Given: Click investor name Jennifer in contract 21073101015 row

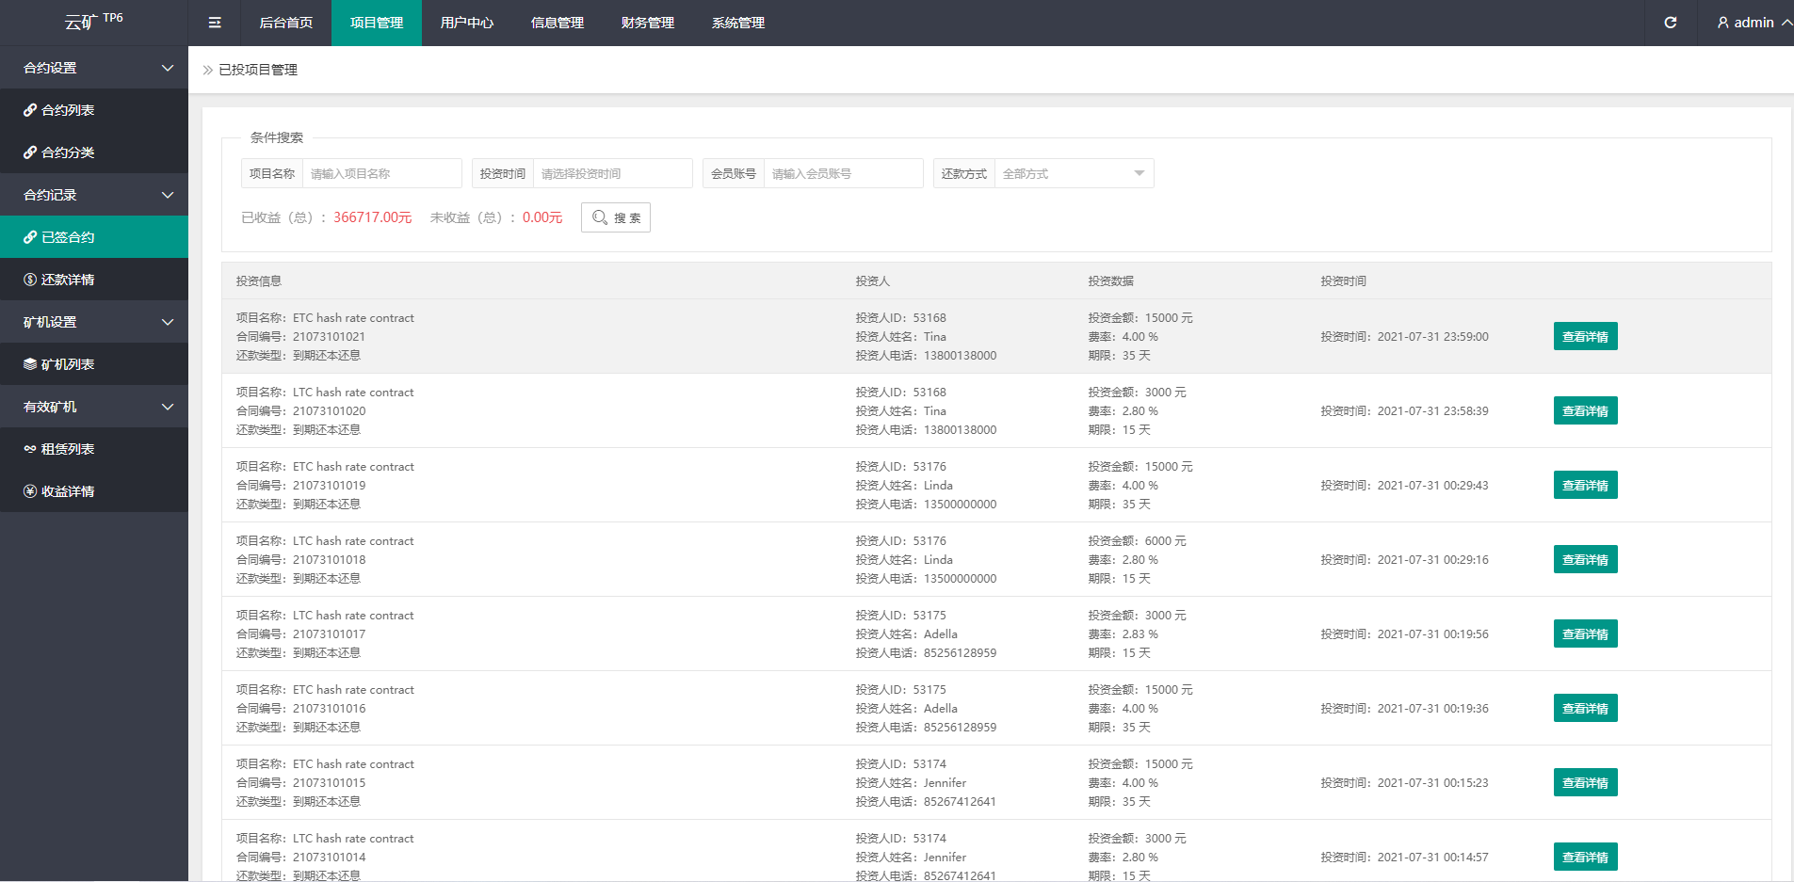Looking at the screenshot, I should click(x=945, y=782).
